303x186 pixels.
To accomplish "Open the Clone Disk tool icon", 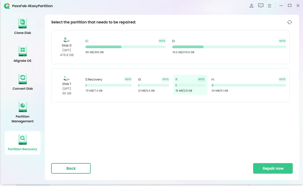I will point(22,23).
